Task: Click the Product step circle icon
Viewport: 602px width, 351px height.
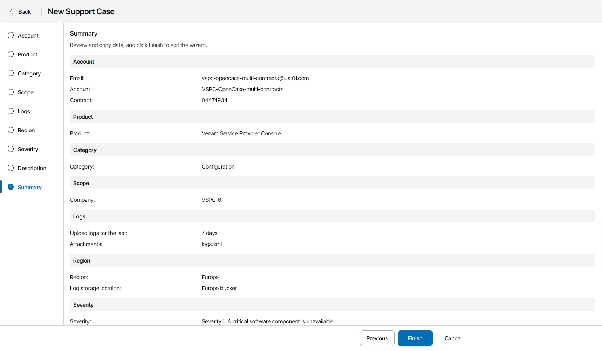Action: (11, 54)
